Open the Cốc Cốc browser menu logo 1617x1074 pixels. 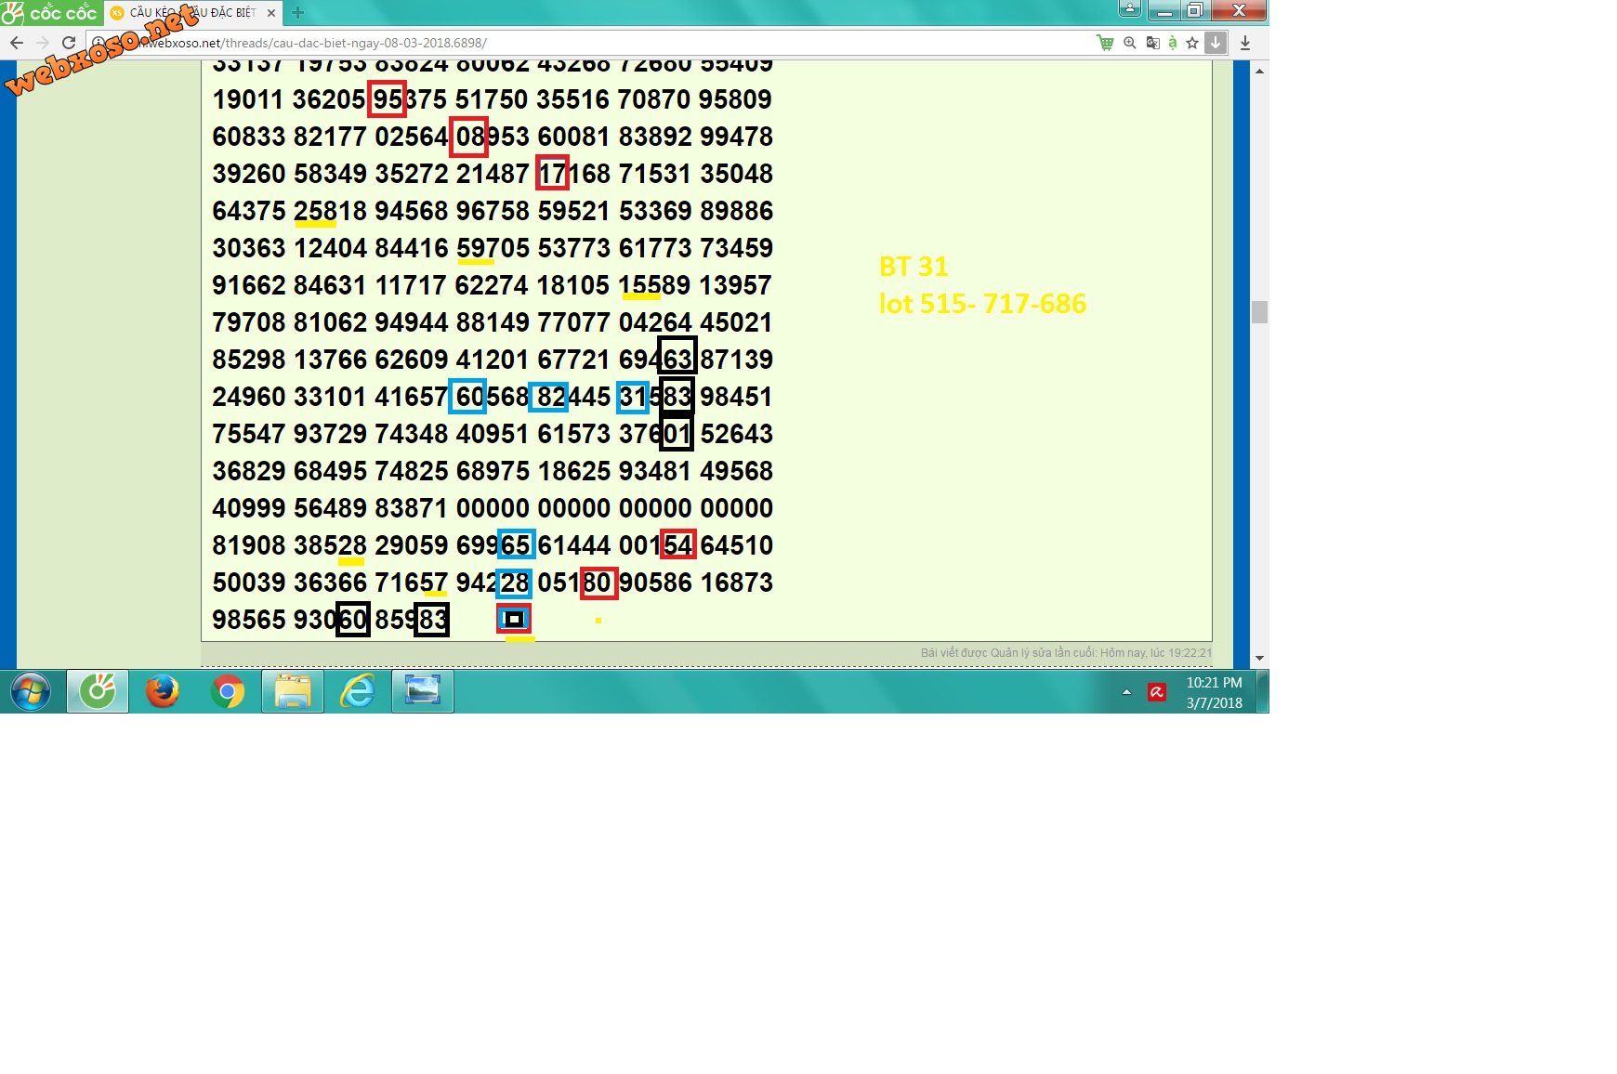50,12
